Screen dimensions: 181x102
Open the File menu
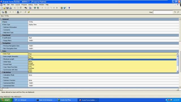point(5,5)
